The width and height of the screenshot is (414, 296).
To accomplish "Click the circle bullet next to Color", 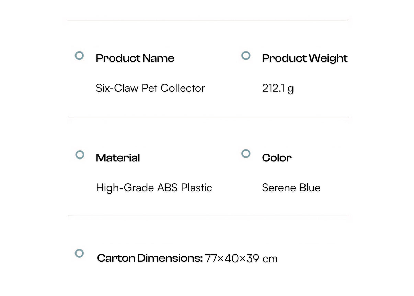I will [x=246, y=153].
